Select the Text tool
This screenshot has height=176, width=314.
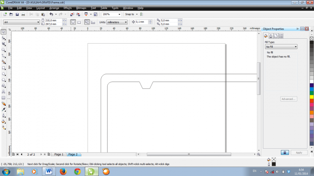[x=3, y=92]
